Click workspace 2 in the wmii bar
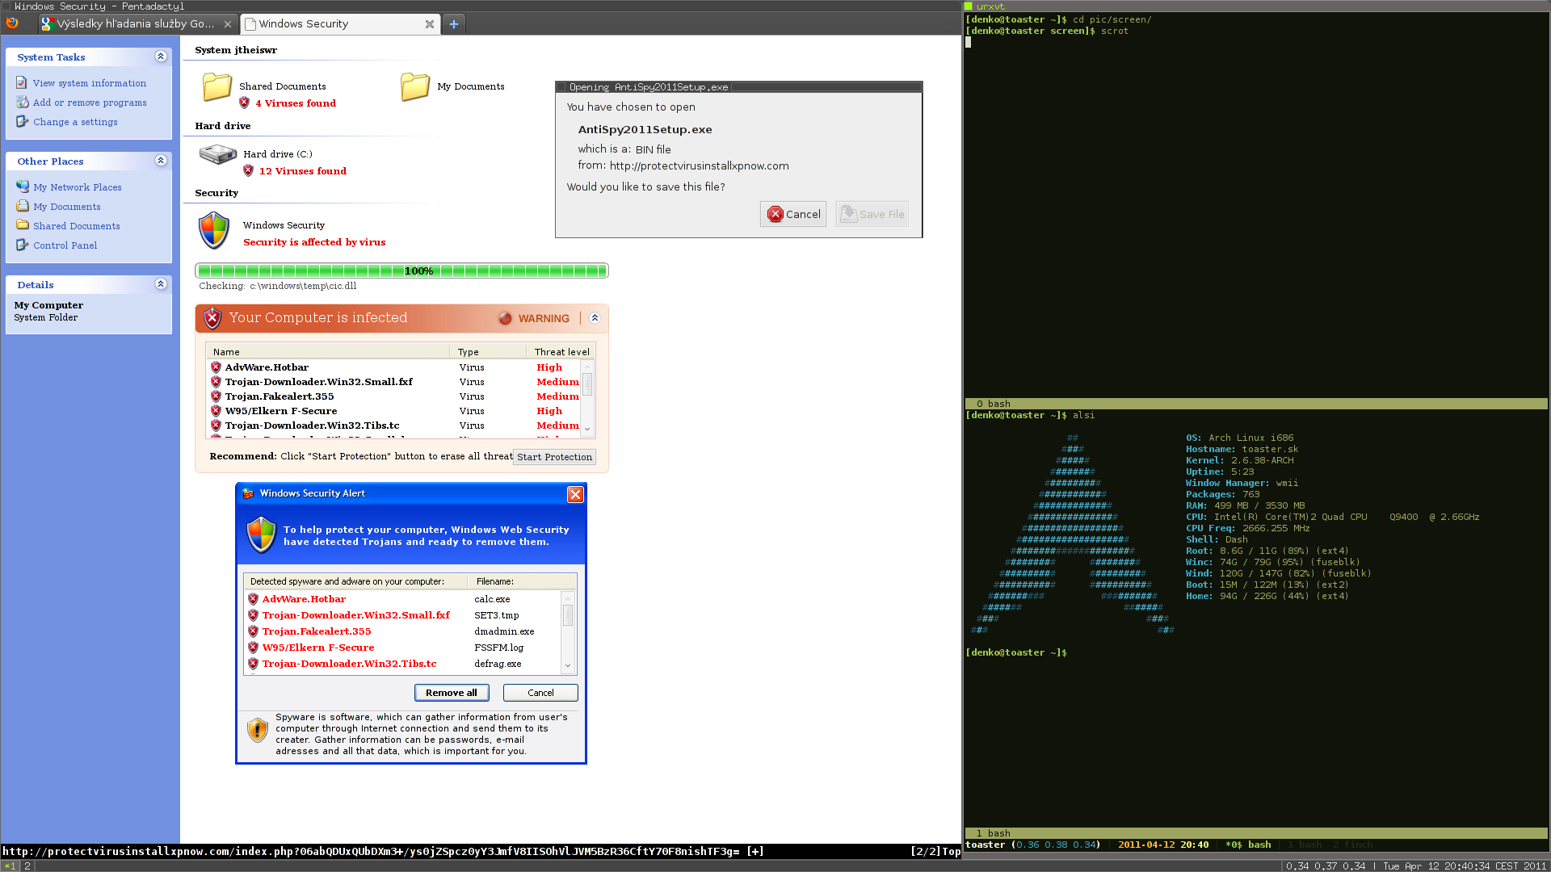The width and height of the screenshot is (1551, 872). pyautogui.click(x=27, y=866)
